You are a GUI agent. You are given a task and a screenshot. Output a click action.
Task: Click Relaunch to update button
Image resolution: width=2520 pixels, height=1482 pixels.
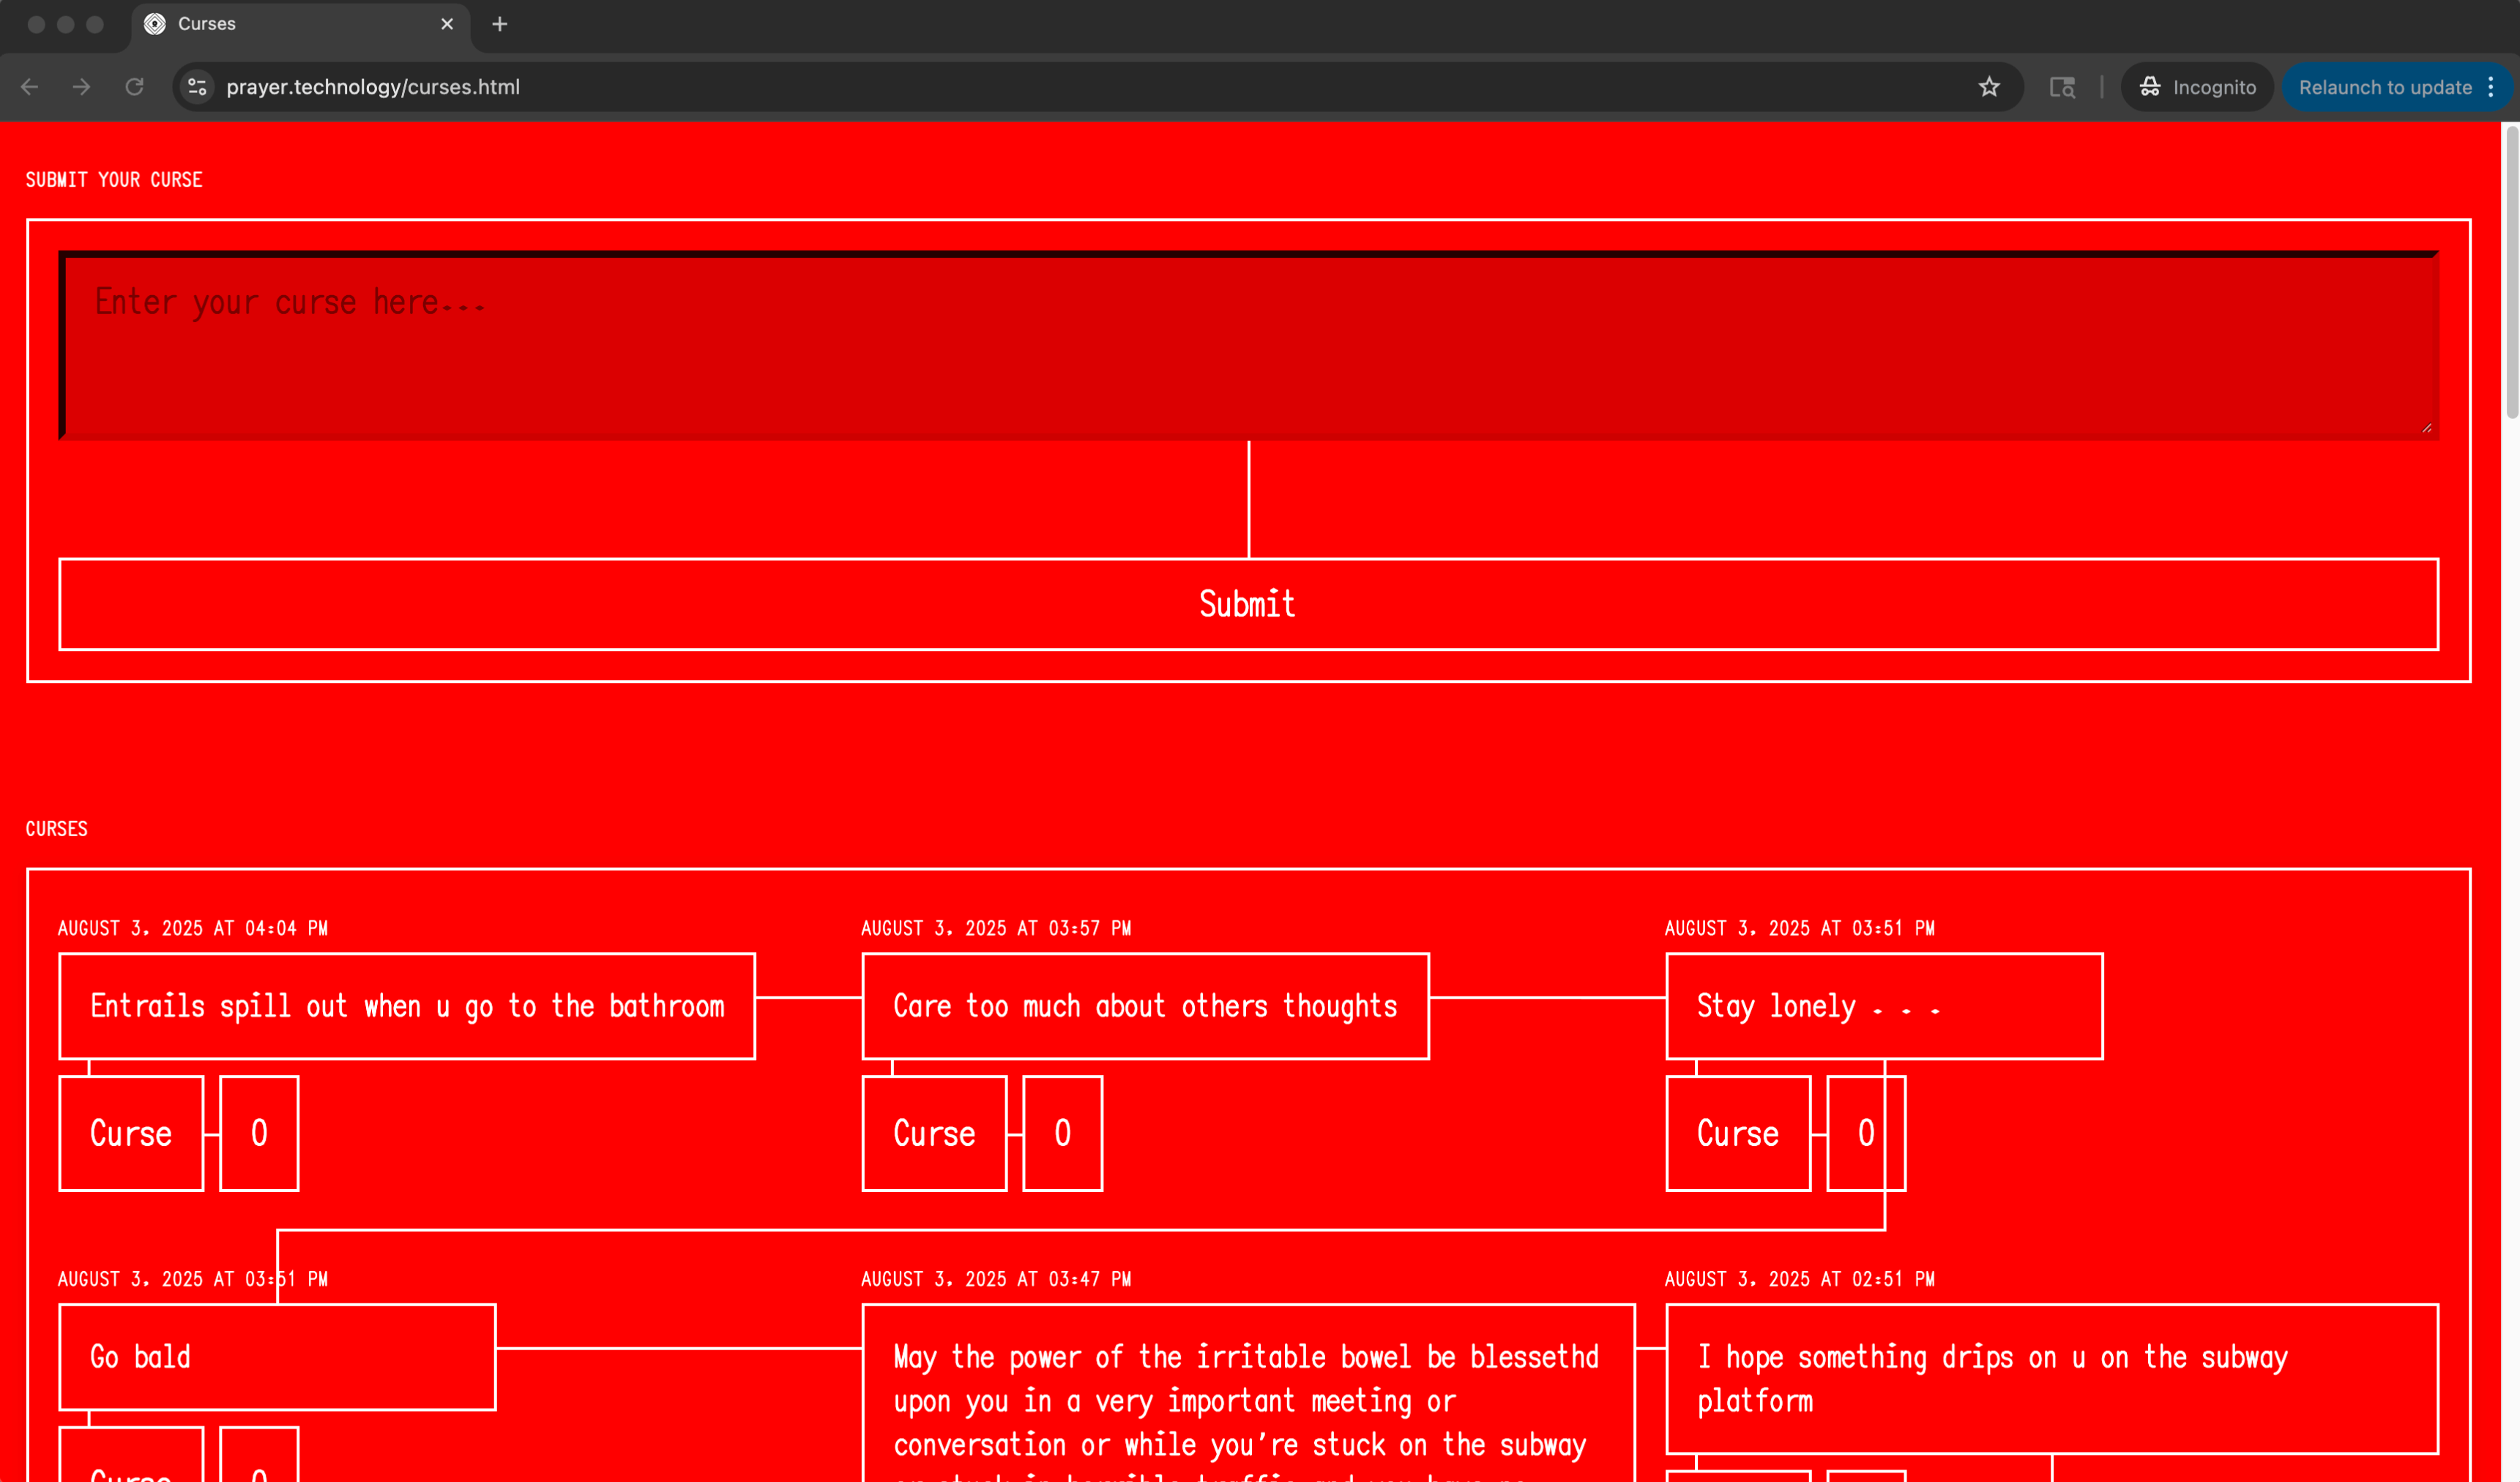[x=2384, y=87]
